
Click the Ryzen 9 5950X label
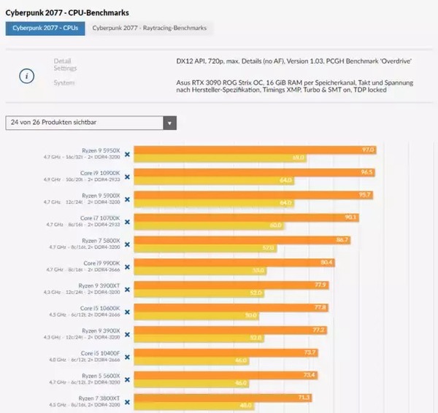point(101,150)
